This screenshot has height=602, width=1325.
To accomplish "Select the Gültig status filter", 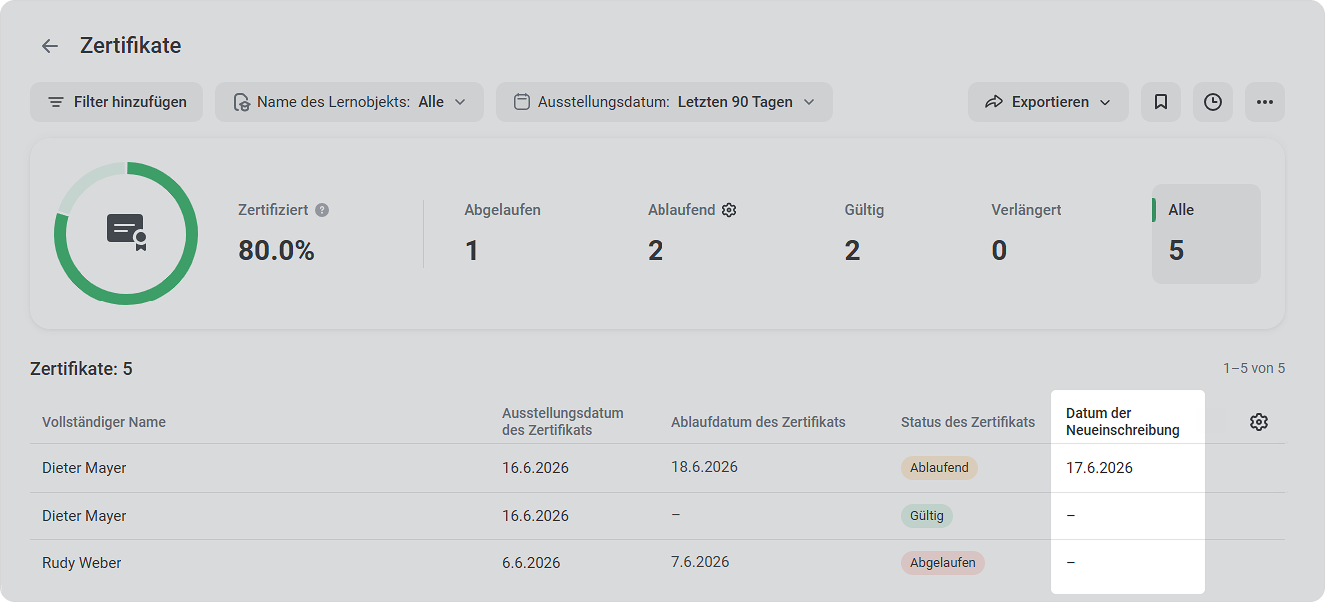I will [x=864, y=233].
